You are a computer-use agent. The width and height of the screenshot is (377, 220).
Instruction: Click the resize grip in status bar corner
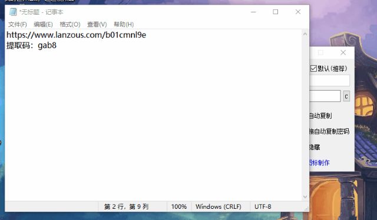(306, 209)
